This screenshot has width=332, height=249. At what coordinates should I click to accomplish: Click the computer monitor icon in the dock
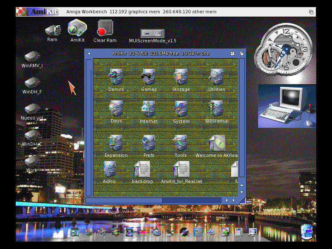coord(253,232)
